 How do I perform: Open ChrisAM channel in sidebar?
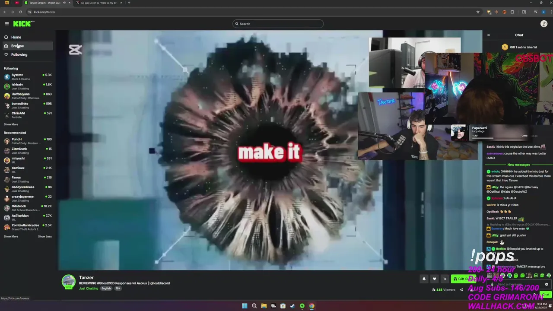[28, 115]
